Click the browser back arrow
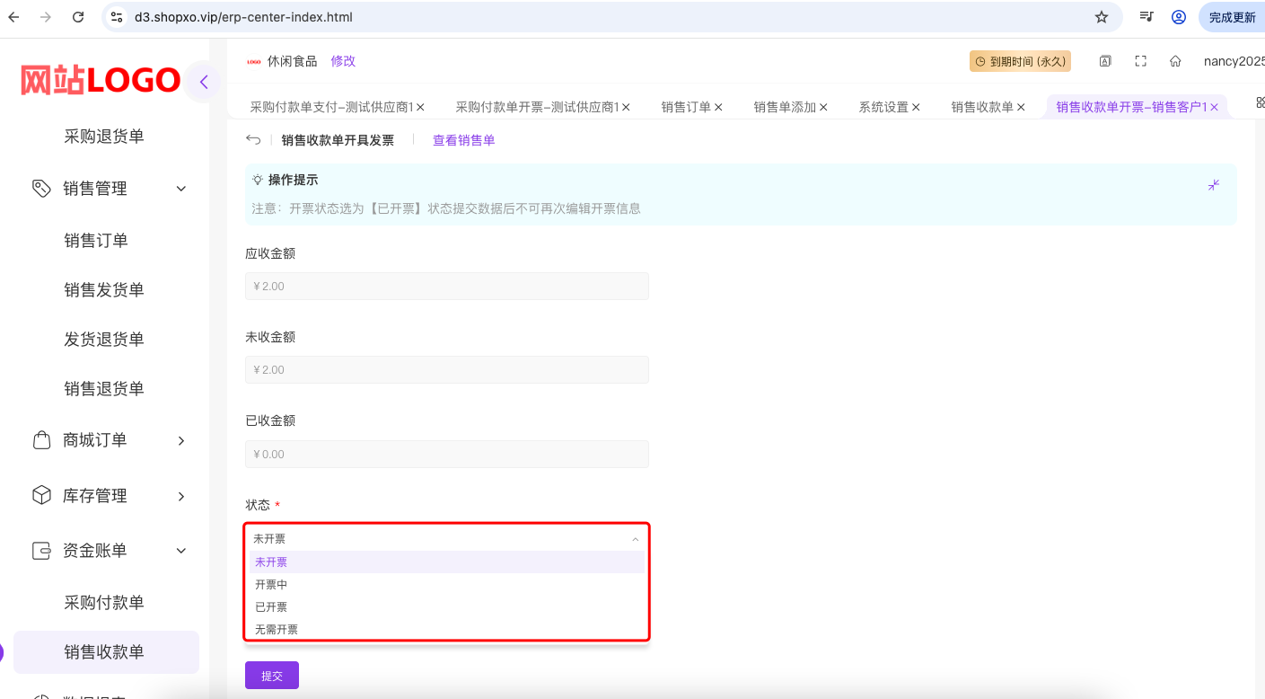This screenshot has height=699, width=1265. point(13,17)
